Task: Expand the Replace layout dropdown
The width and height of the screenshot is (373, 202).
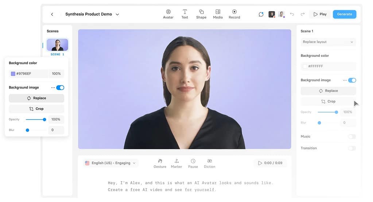Action: tap(328, 42)
